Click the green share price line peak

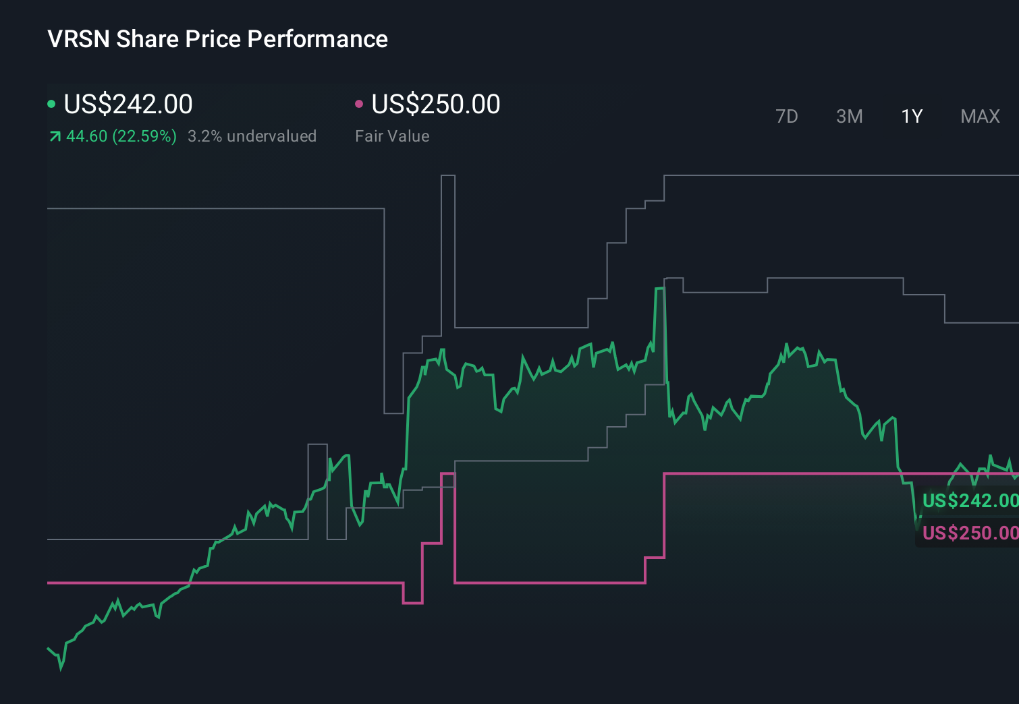coord(660,289)
